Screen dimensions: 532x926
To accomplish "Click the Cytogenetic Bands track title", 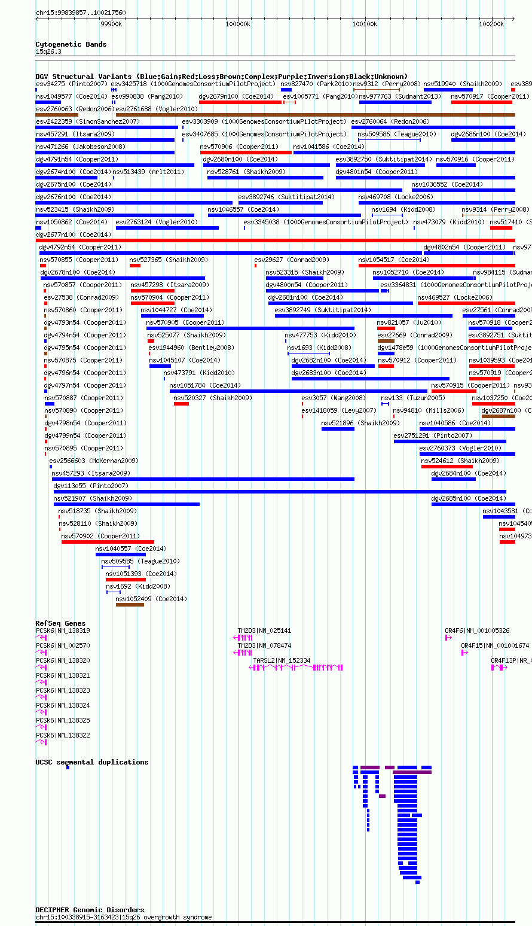I will 71,44.
